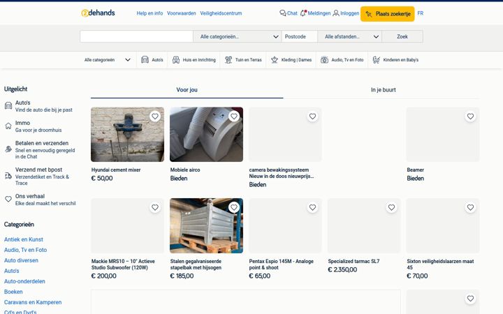
Task: Toggle heart on Mobiele airco listing
Action: pos(234,117)
